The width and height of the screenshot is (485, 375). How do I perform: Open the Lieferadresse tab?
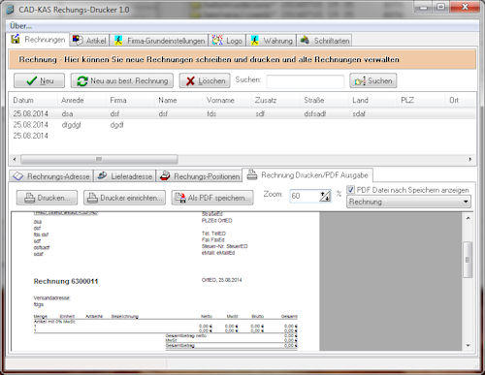coord(125,176)
